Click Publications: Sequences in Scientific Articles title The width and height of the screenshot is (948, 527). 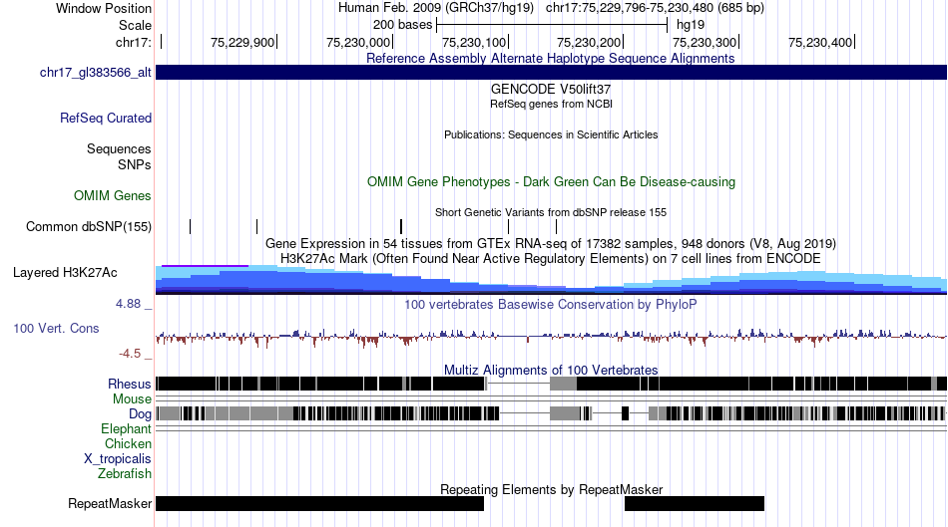(551, 134)
